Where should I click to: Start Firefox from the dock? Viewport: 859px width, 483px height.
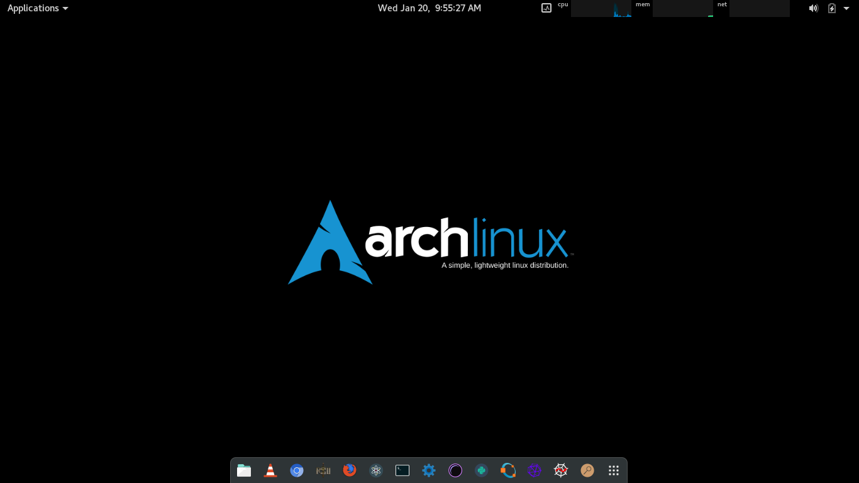[350, 470]
